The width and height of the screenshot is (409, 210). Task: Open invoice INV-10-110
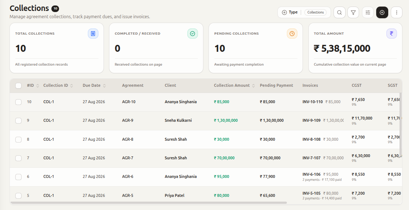pos(312,102)
